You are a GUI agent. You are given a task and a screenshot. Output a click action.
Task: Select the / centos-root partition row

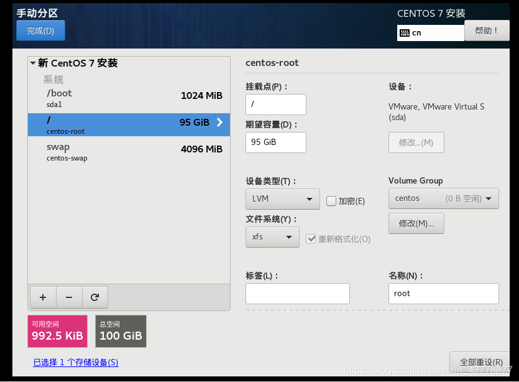tap(129, 124)
